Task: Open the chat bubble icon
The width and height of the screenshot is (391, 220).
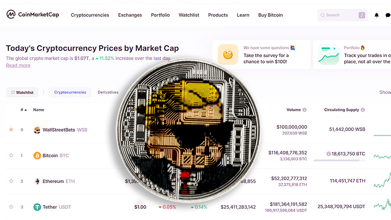Action: point(388,15)
